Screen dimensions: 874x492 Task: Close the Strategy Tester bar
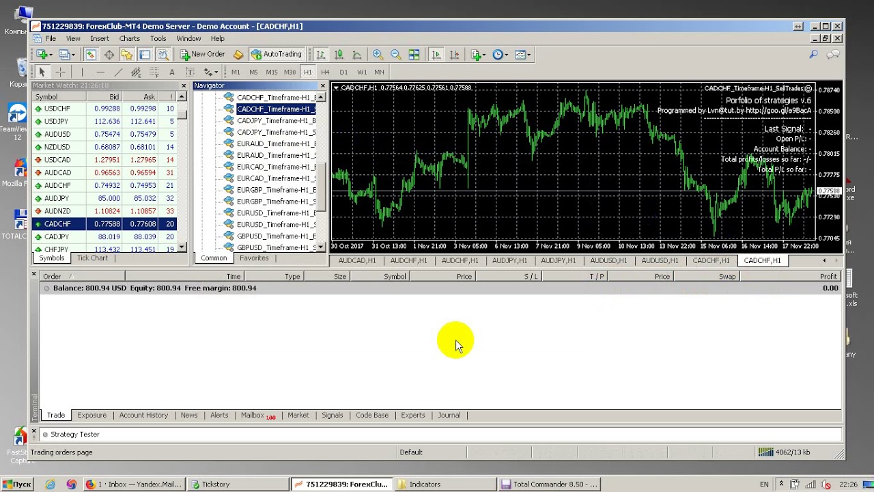point(33,432)
